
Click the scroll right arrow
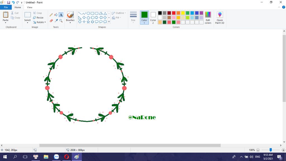[x=280, y=145]
